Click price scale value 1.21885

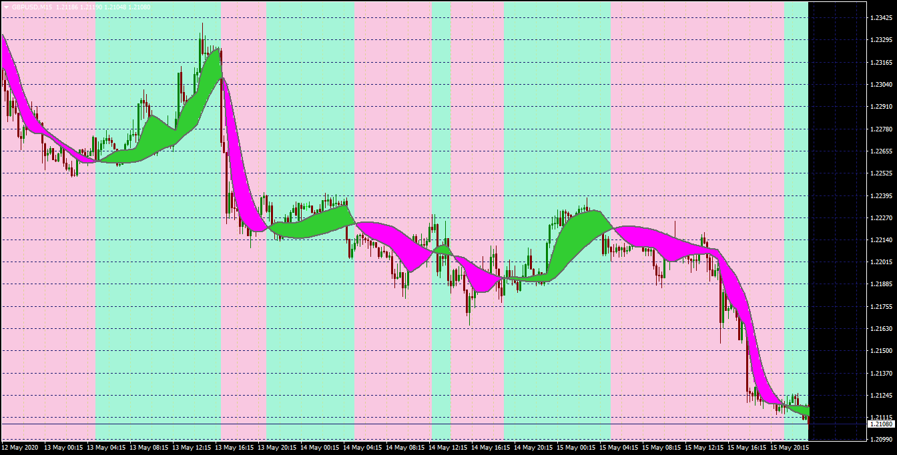(882, 284)
